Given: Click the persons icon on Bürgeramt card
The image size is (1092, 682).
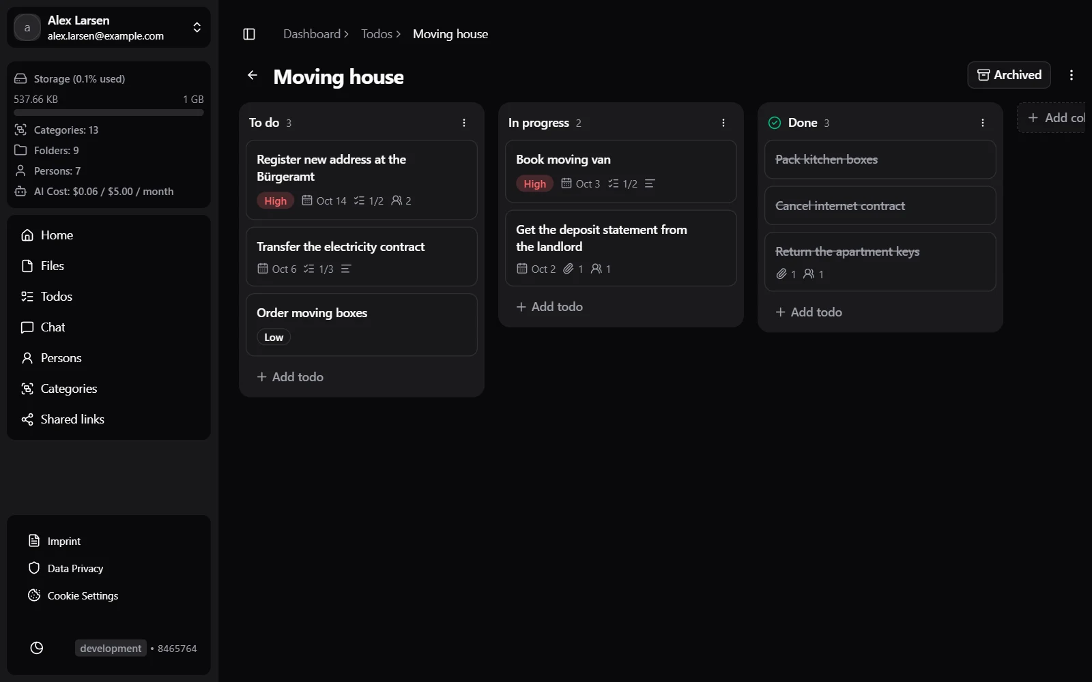Looking at the screenshot, I should [x=396, y=201].
